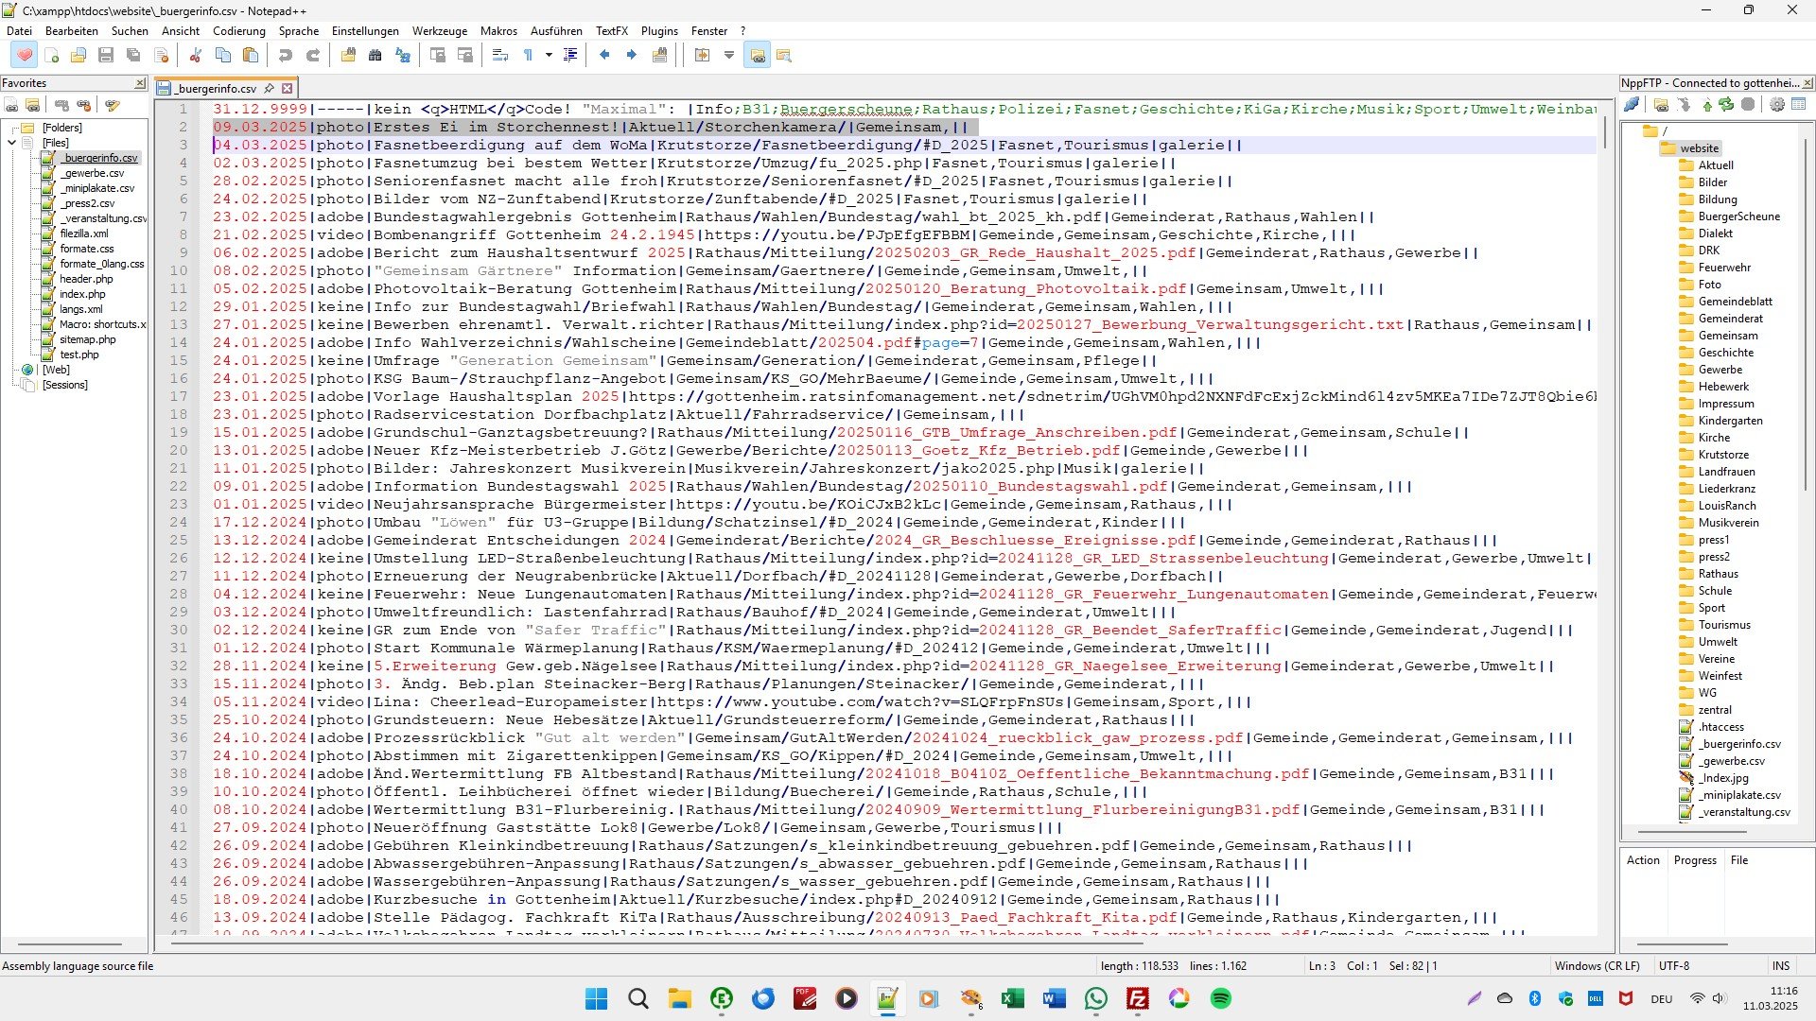Click Windows (CR LF) in status bar
1816x1021 pixels.
click(x=1597, y=966)
